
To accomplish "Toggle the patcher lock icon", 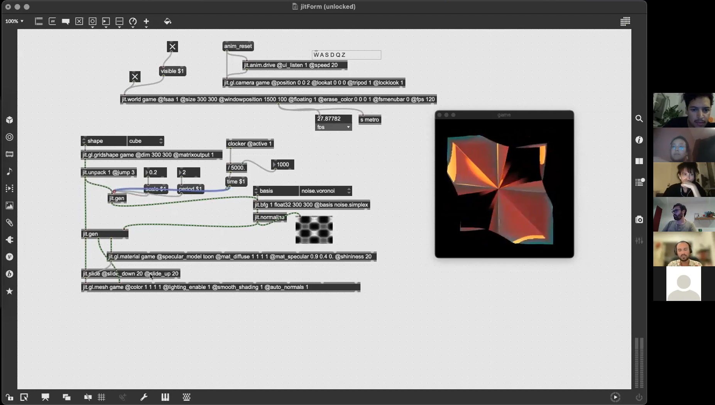I will 9,397.
